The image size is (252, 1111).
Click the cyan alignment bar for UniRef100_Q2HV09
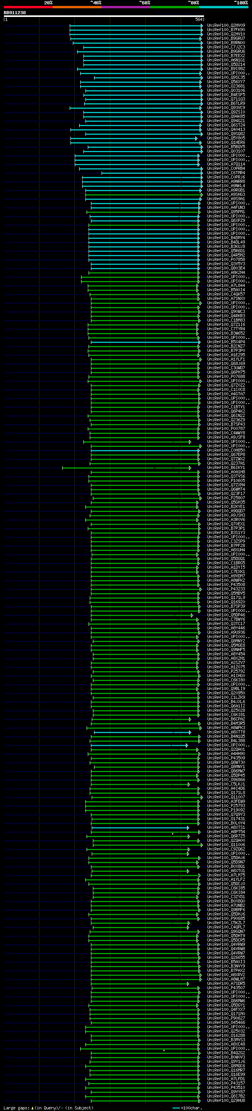click(x=136, y=26)
